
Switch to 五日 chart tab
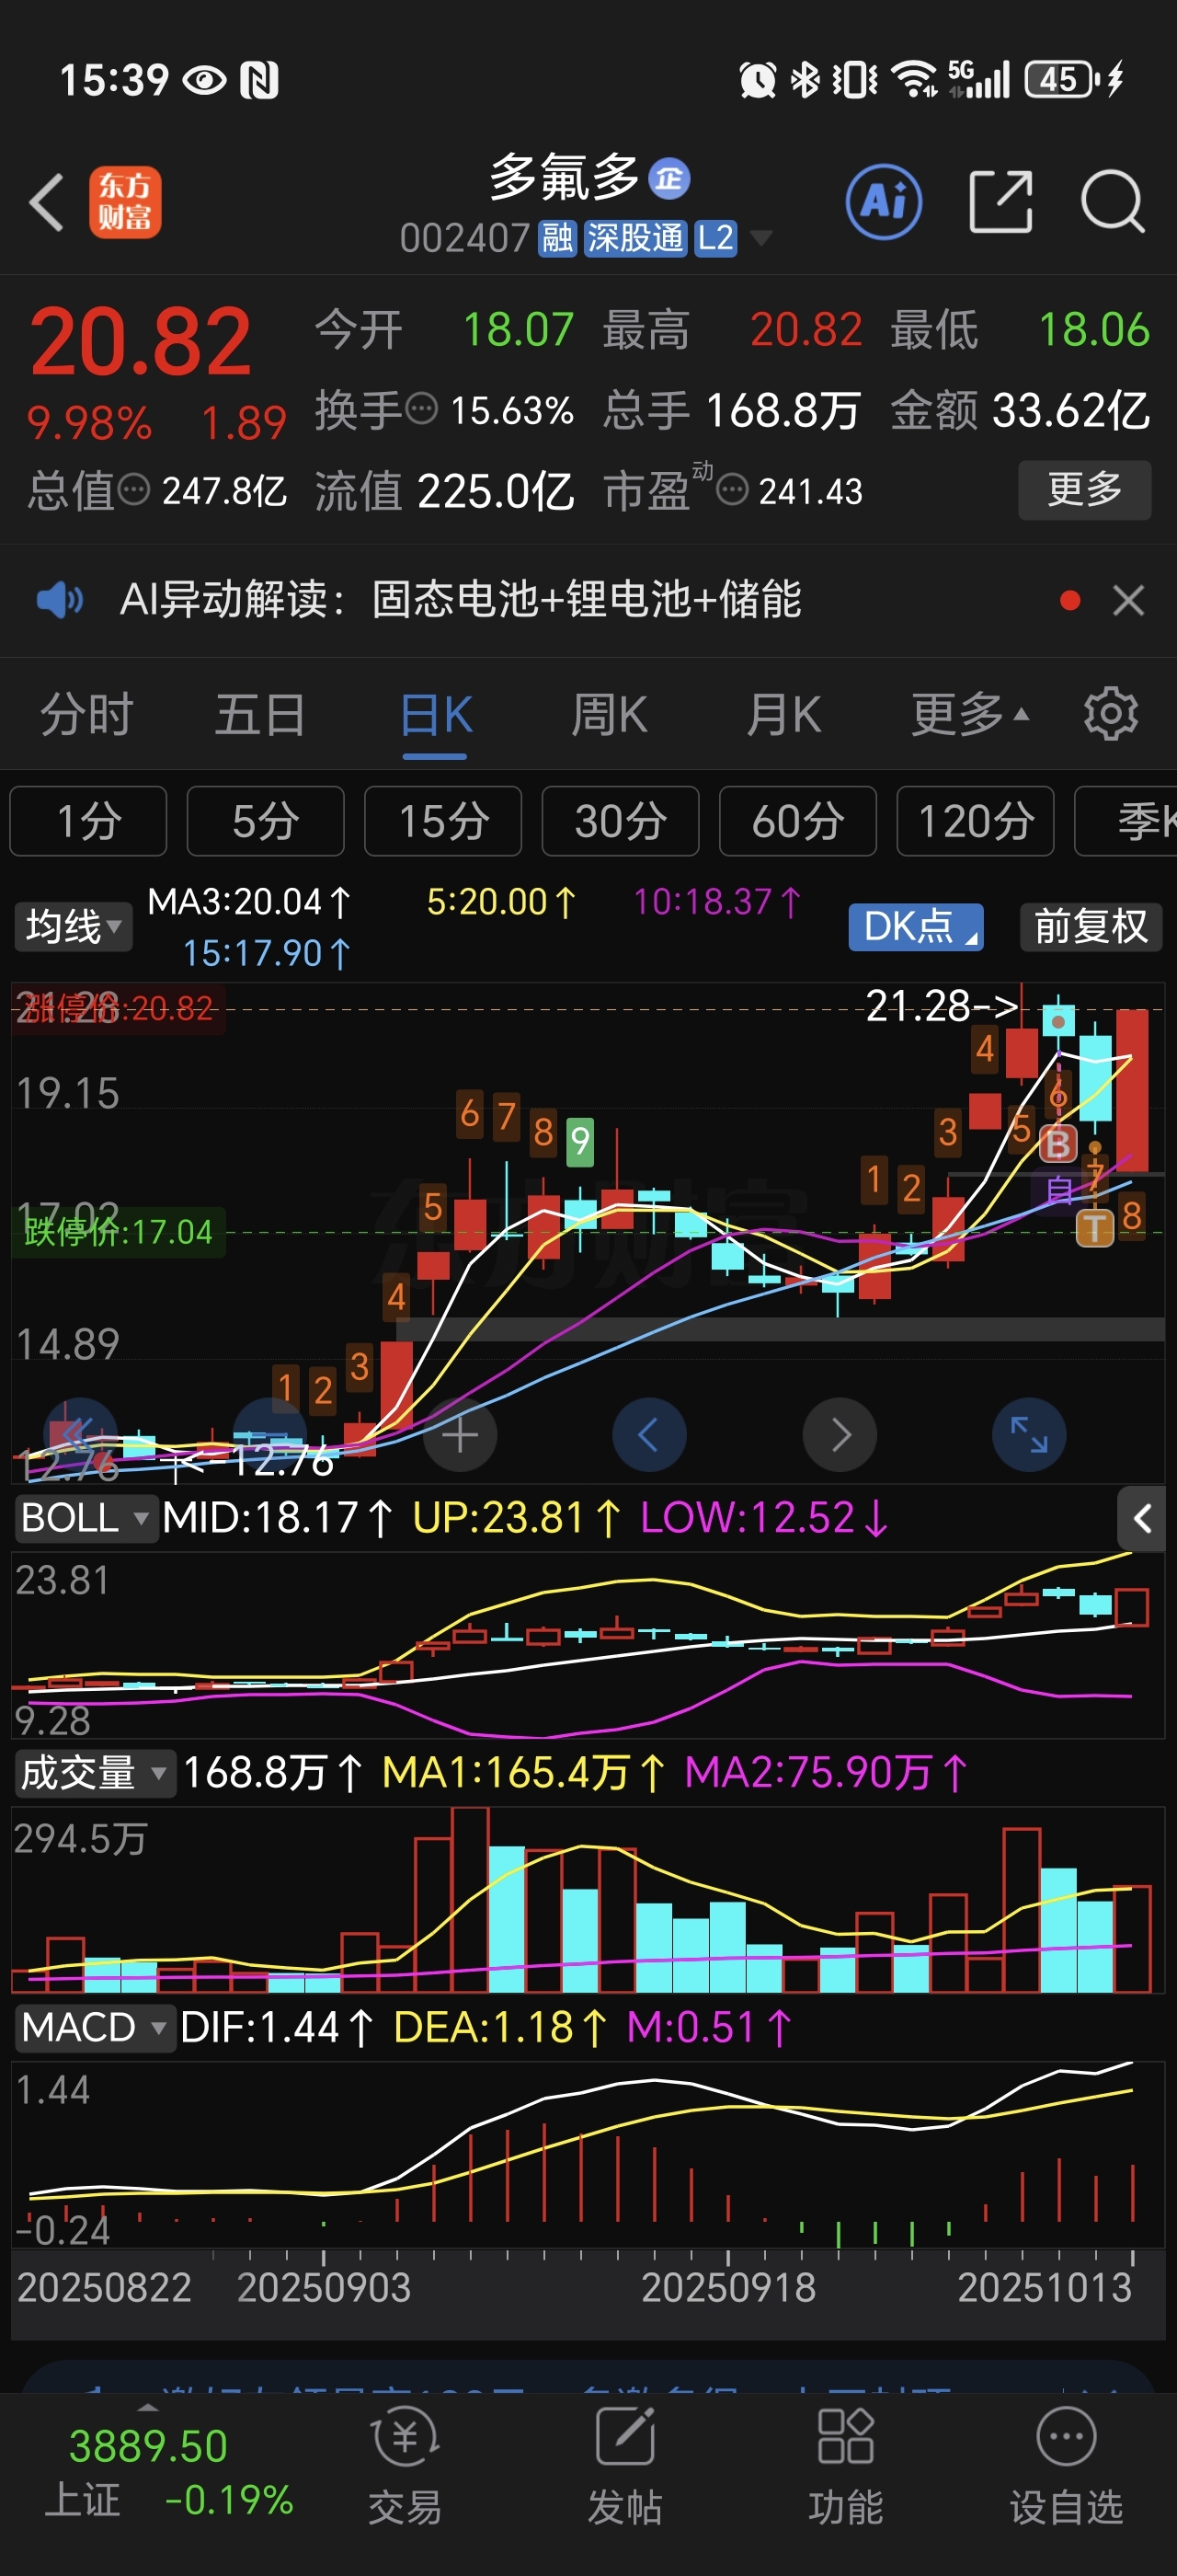(260, 715)
